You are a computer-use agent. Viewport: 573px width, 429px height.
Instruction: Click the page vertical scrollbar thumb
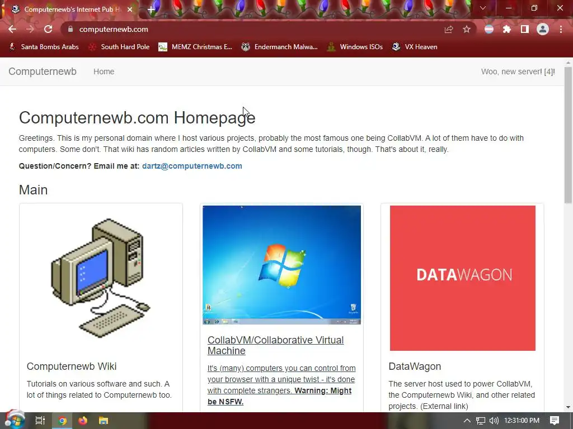tap(568, 135)
